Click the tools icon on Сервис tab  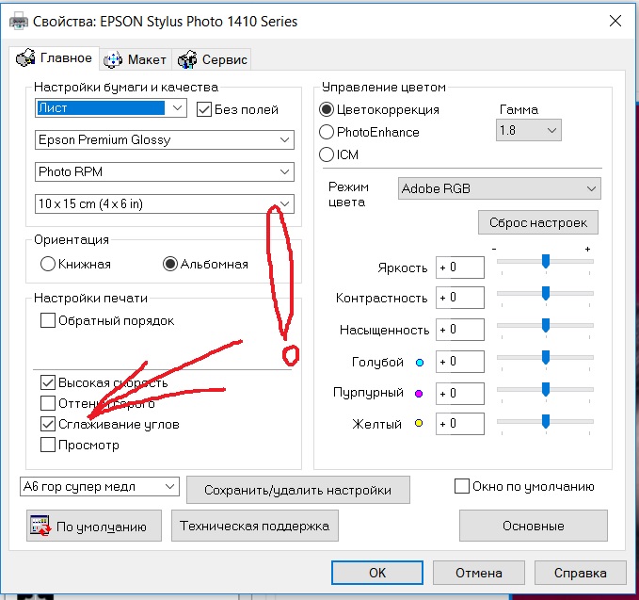pyautogui.click(x=187, y=60)
